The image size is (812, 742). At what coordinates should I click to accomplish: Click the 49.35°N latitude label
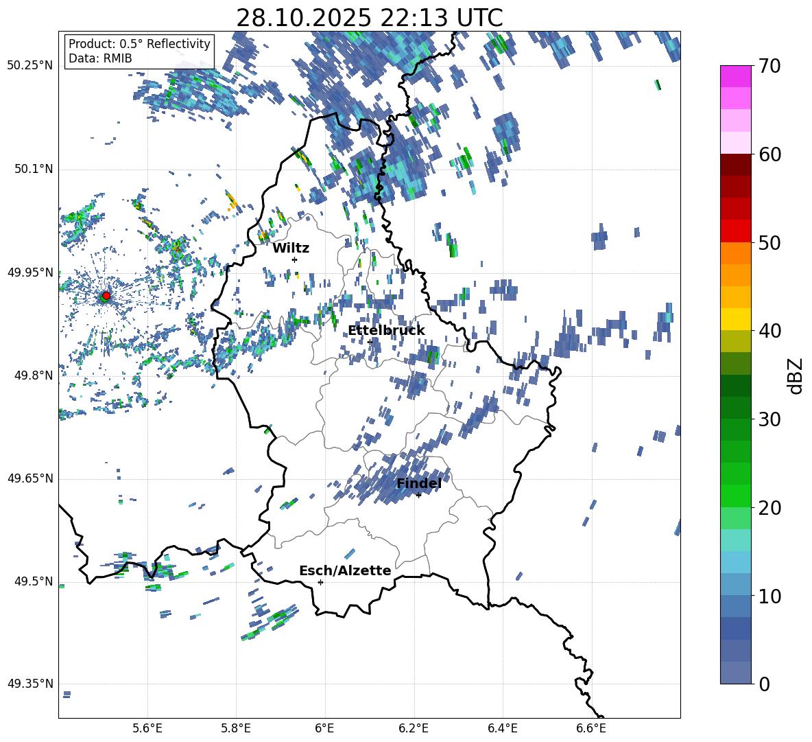coord(31,684)
